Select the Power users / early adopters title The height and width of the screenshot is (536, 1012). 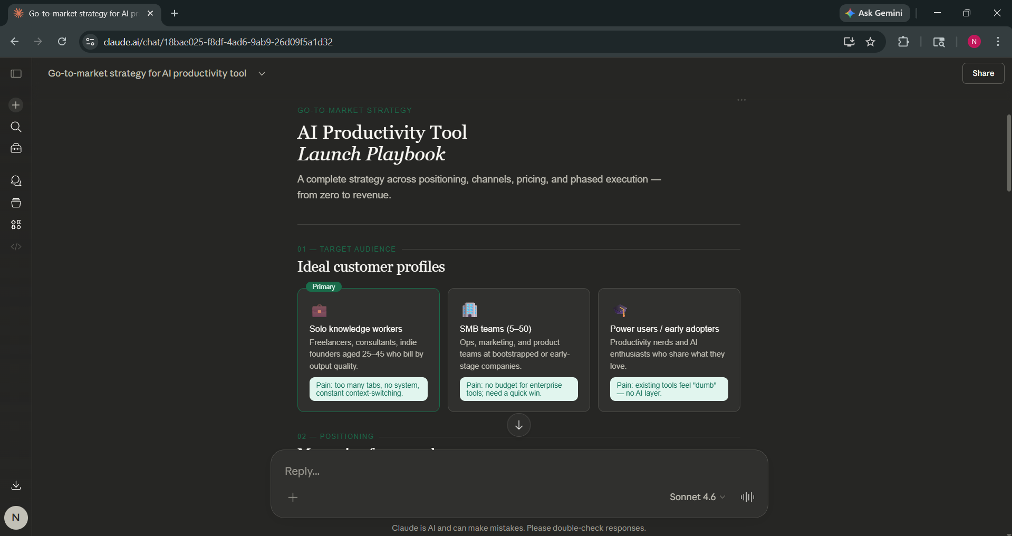pos(664,329)
